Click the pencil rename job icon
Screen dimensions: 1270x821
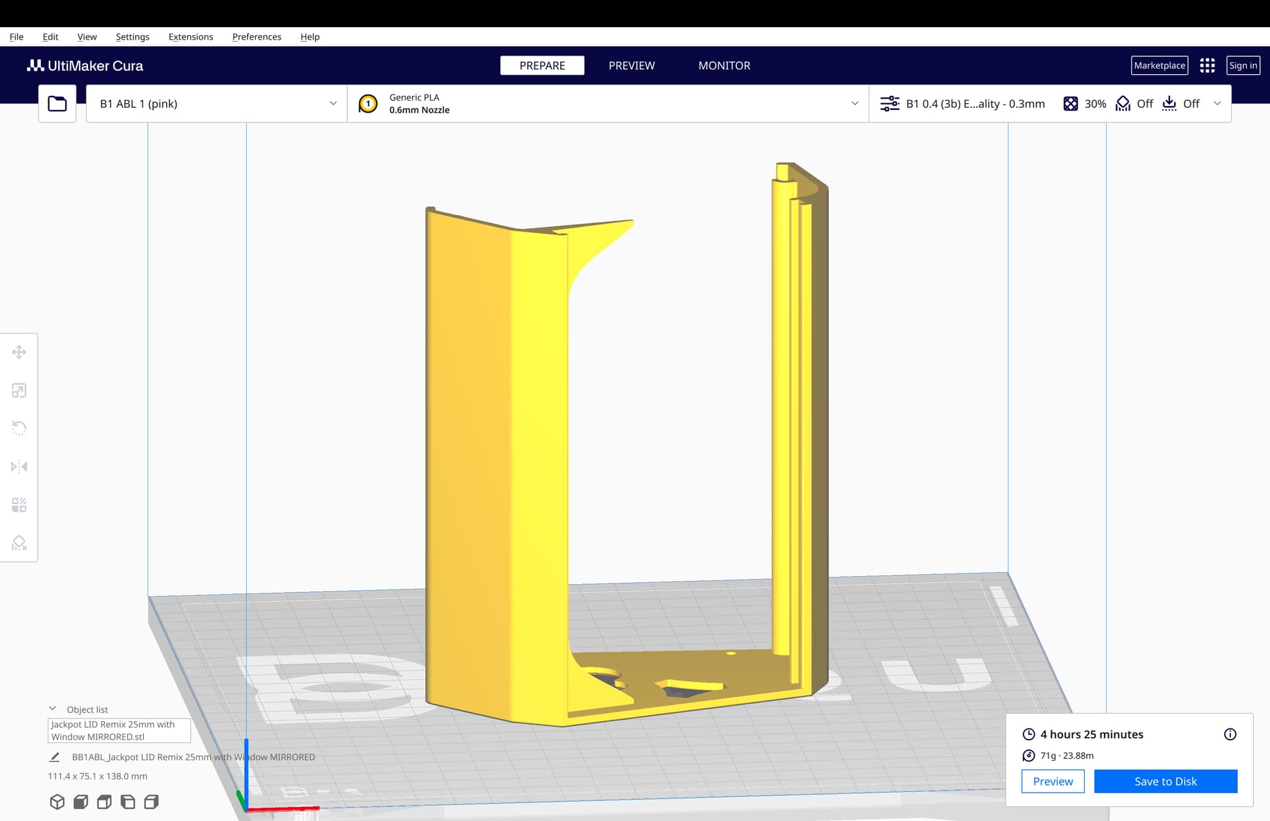55,757
